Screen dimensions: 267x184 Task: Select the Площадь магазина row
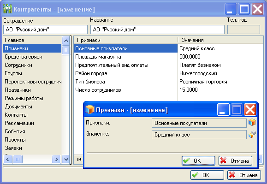126,57
